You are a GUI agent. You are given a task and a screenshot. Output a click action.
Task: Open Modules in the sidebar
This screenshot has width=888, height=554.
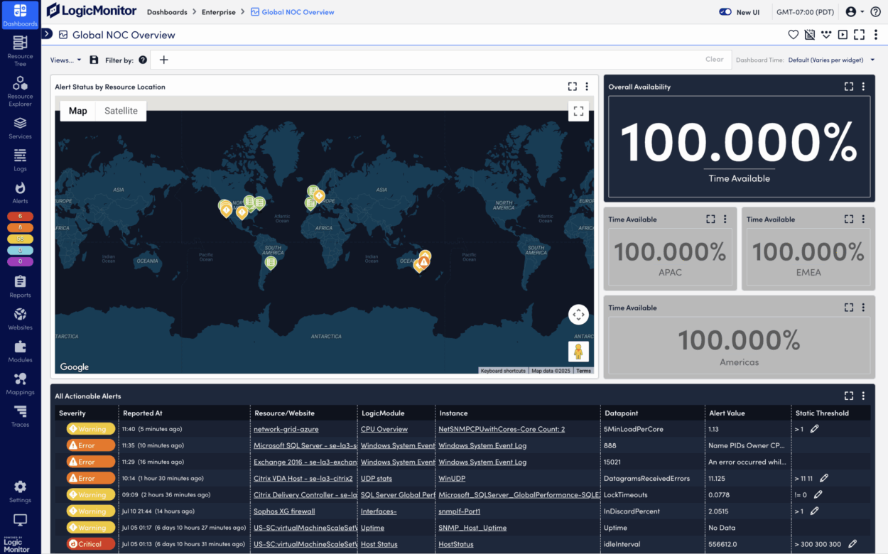[20, 351]
